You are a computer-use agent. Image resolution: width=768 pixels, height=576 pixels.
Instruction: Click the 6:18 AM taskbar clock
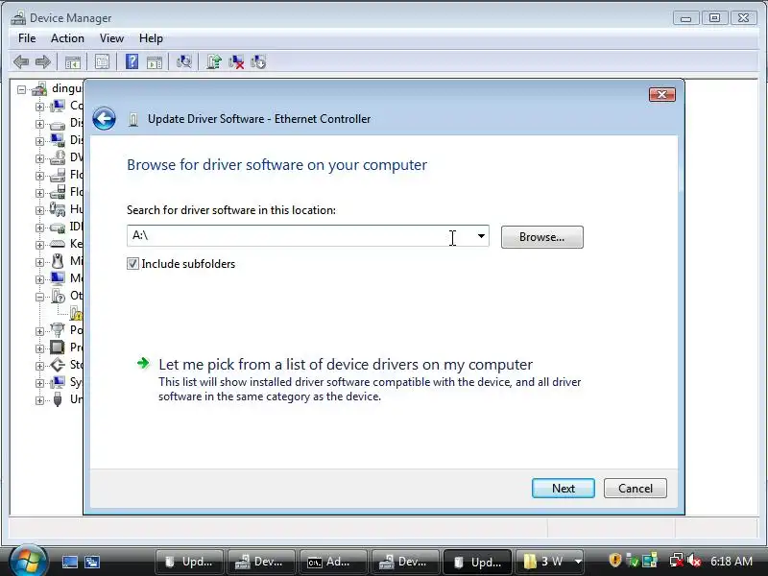pos(732,561)
